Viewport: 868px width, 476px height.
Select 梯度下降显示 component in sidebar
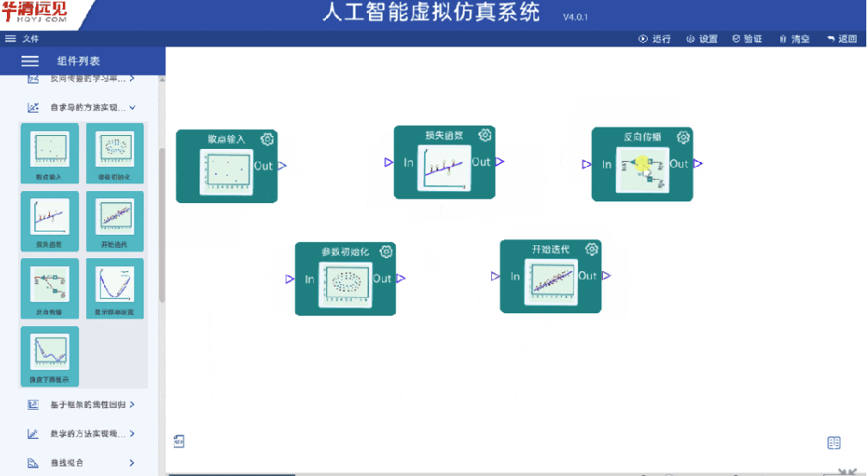tap(50, 355)
